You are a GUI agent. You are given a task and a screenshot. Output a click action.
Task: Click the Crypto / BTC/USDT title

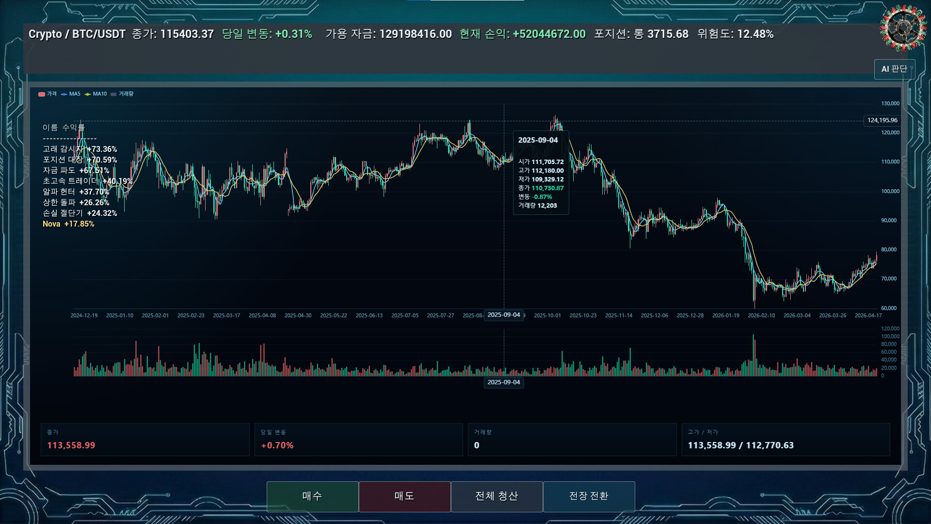point(77,34)
